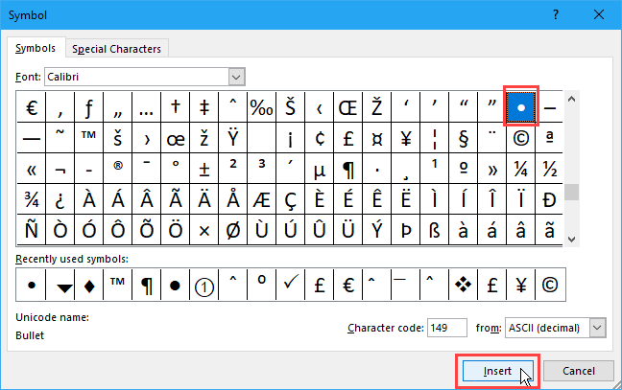Select the double dagger ‡ symbol
This screenshot has height=390, width=622.
tap(203, 107)
